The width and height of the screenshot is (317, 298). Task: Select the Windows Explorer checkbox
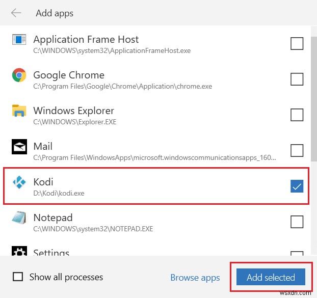click(x=297, y=115)
